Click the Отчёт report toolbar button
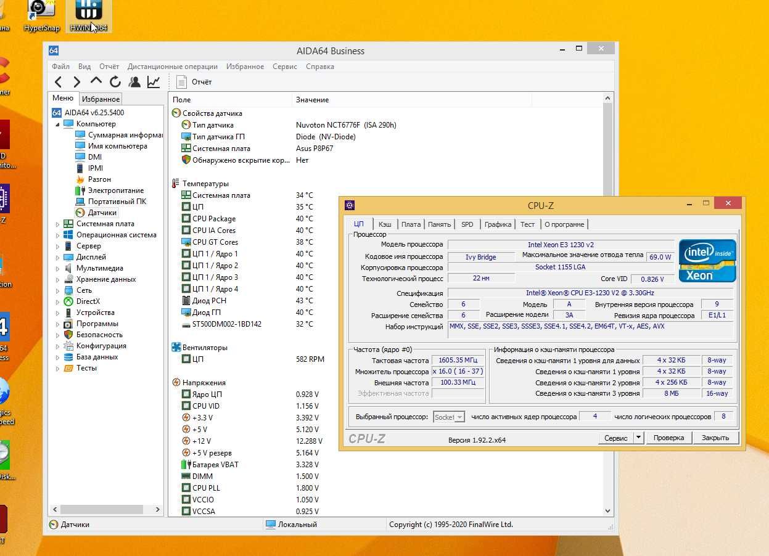This screenshot has height=556, width=769. point(194,81)
